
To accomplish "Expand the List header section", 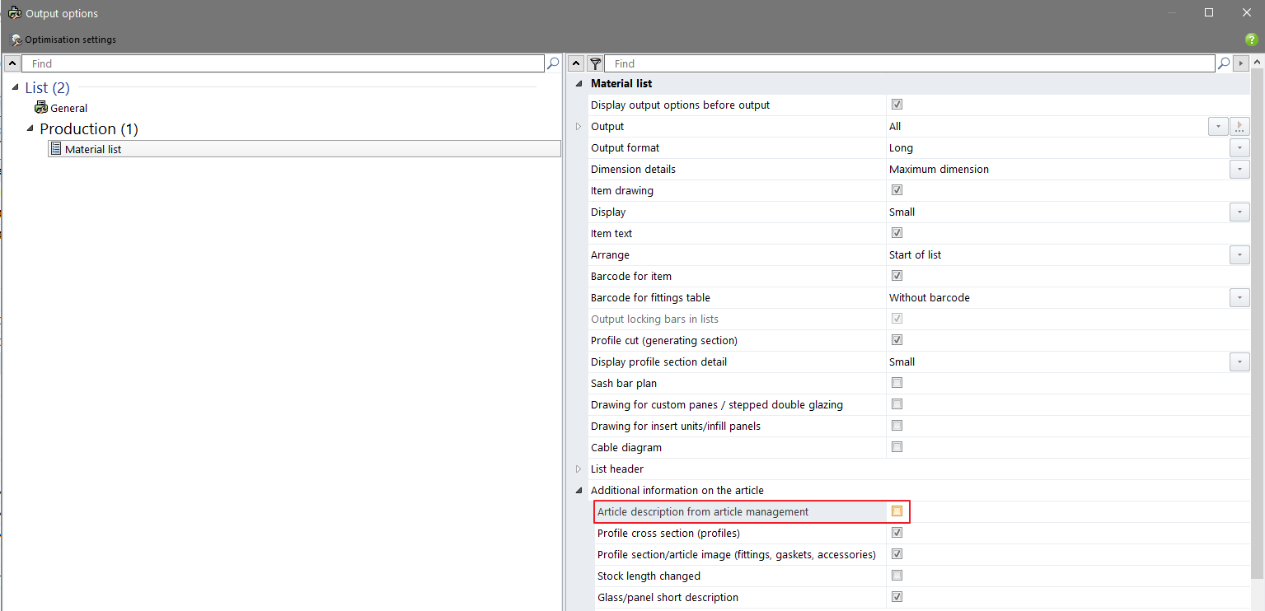I will point(579,469).
